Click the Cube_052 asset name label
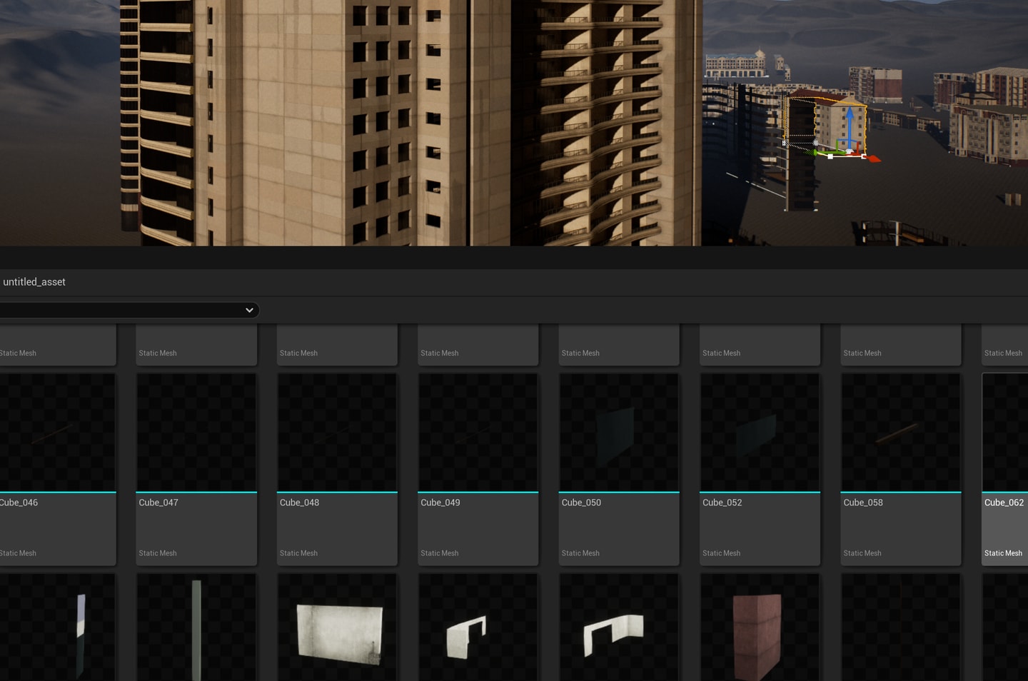 coord(722,503)
